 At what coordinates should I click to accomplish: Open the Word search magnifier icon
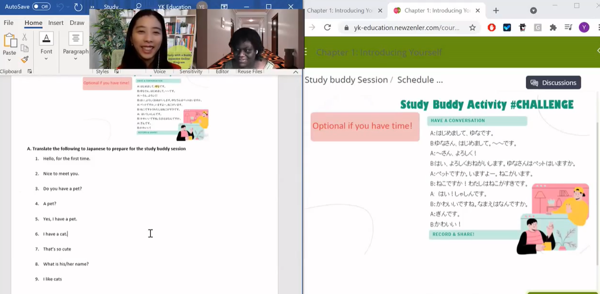(139, 7)
